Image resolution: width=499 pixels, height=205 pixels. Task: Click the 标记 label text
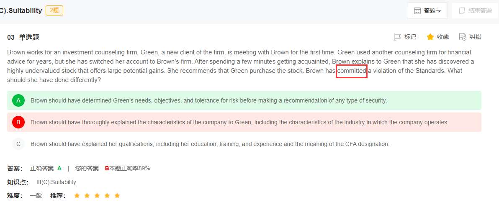pos(410,37)
